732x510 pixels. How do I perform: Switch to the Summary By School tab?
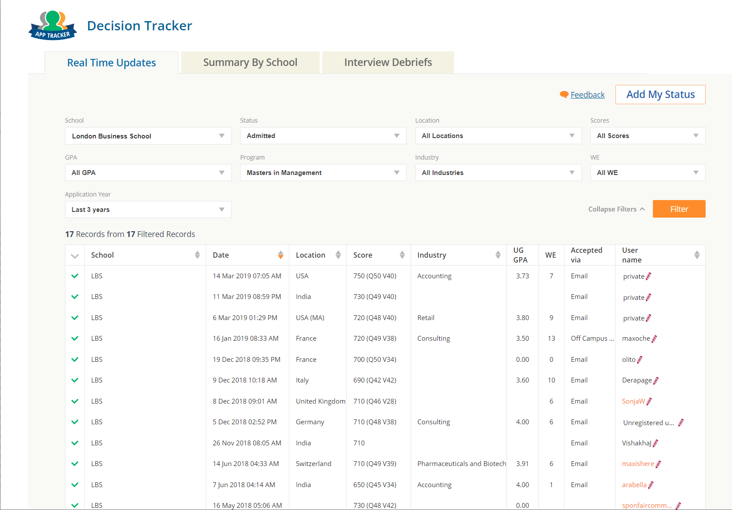click(x=250, y=62)
